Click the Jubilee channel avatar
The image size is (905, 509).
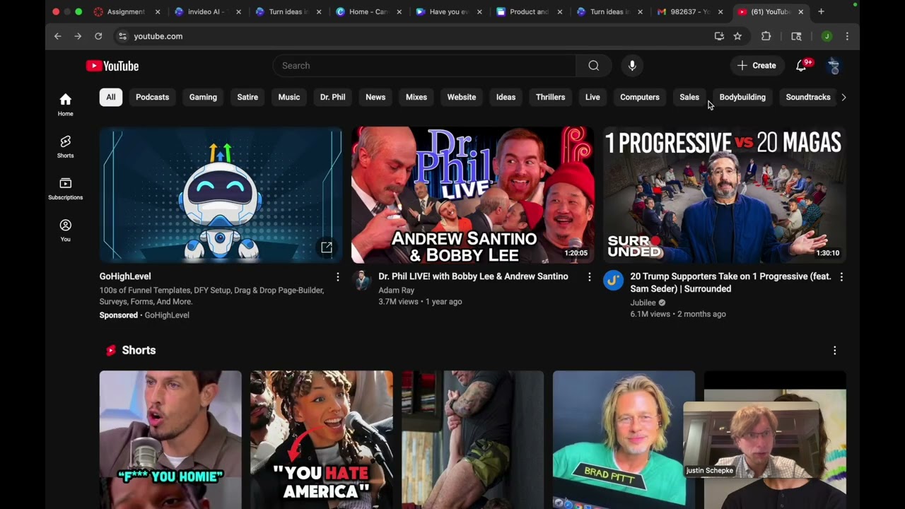point(613,281)
